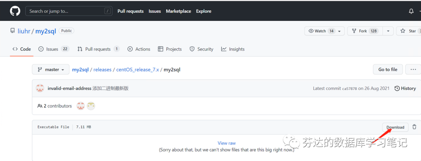The width and height of the screenshot is (421, 161).
Task: Open the Issues count badge 22
Action: tap(65, 49)
